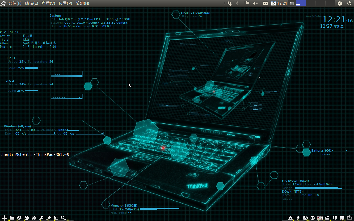This screenshot has width=354, height=221.
Task: Switch to the second workspace in switcher
Action: 311,3
